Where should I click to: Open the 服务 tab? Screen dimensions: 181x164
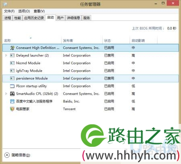[x=86, y=18]
